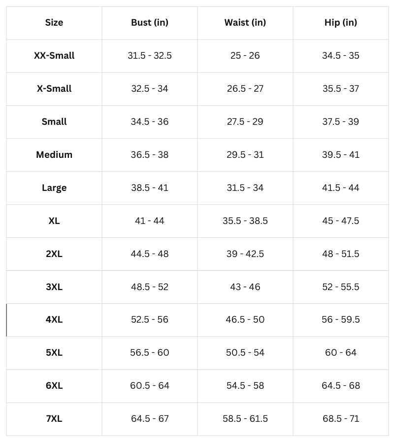Select the 4XL size row label

click(x=54, y=319)
